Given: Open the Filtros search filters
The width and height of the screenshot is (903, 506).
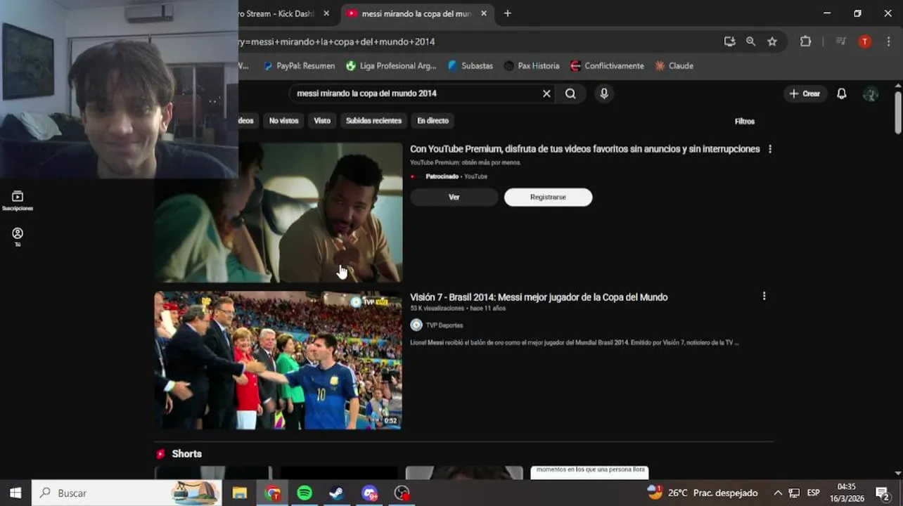Looking at the screenshot, I should 745,122.
